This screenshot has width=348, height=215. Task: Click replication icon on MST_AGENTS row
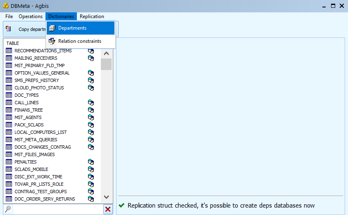point(91,117)
